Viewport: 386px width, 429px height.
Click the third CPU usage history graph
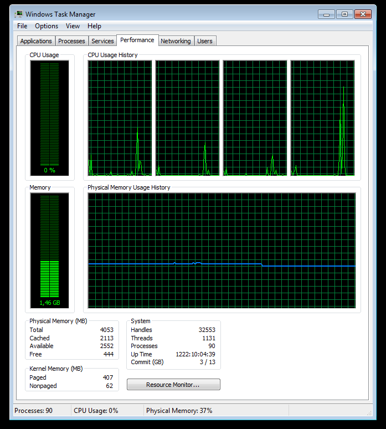click(x=255, y=118)
